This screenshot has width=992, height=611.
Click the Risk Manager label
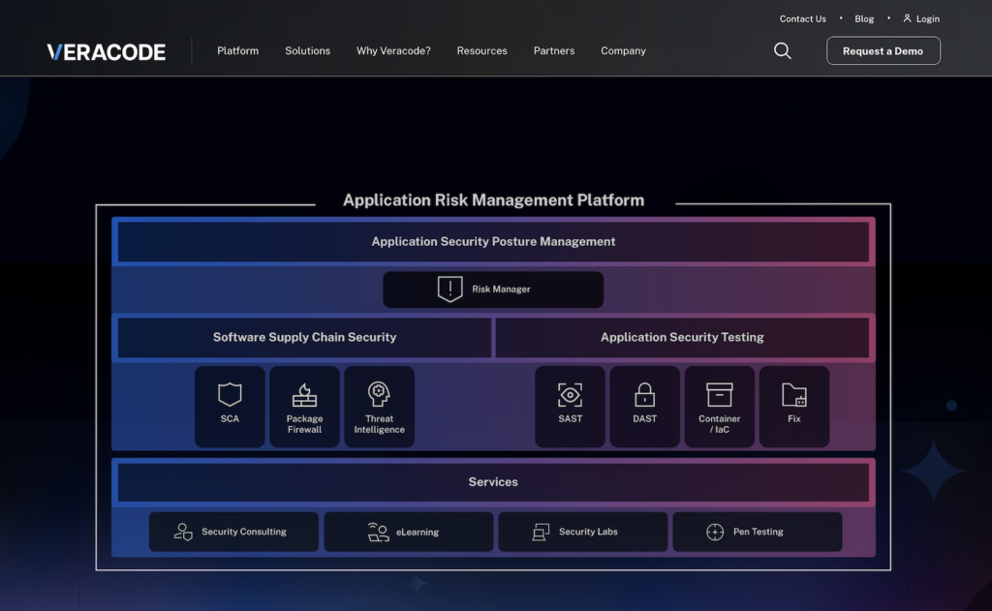coord(501,290)
